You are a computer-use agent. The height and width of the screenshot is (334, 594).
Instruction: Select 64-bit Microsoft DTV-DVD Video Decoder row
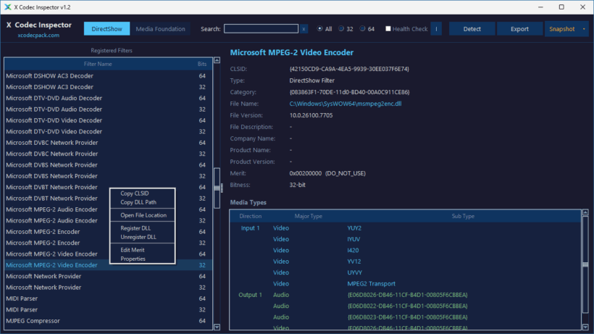click(x=108, y=120)
